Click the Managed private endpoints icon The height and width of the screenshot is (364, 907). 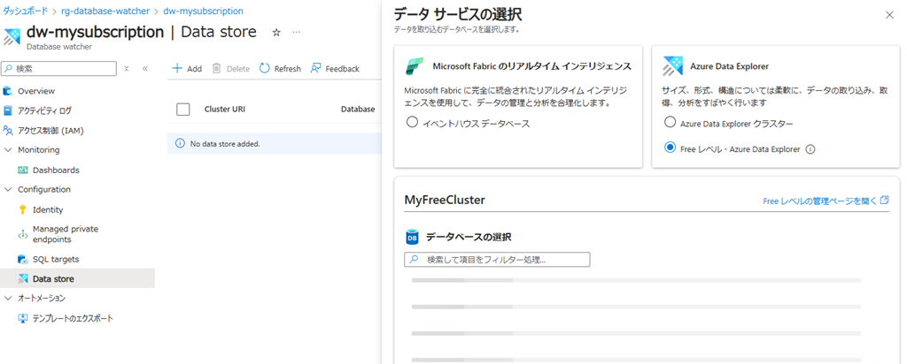[x=23, y=234]
